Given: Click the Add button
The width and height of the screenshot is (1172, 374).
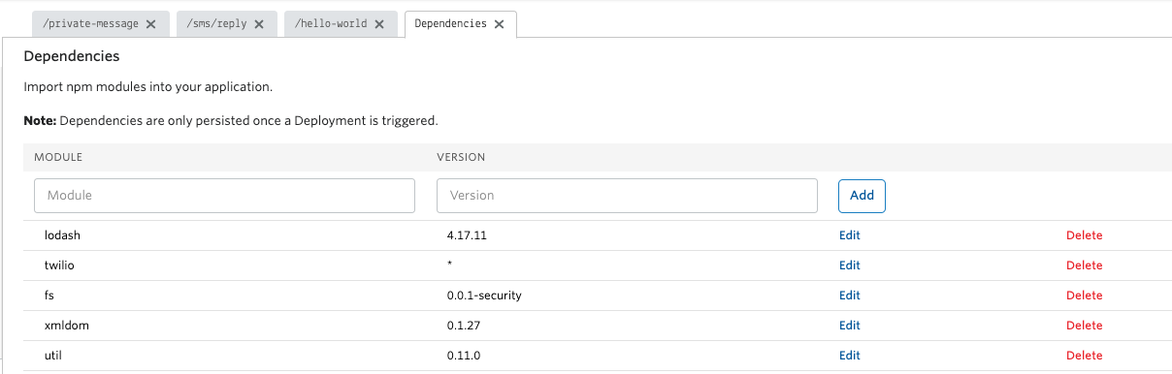Looking at the screenshot, I should click(862, 195).
